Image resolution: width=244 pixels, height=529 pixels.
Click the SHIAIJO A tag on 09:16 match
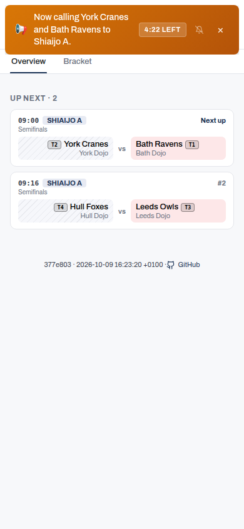coord(64,183)
